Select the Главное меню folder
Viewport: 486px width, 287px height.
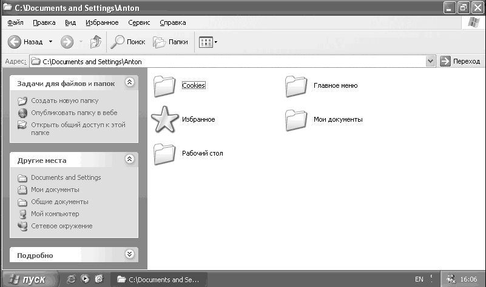click(x=321, y=86)
